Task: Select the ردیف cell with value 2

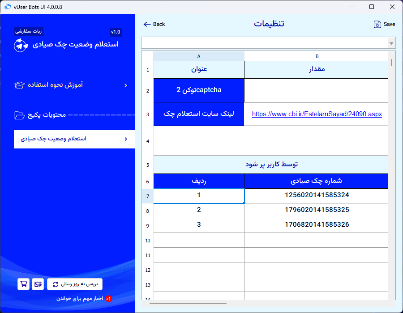Action: (199, 210)
